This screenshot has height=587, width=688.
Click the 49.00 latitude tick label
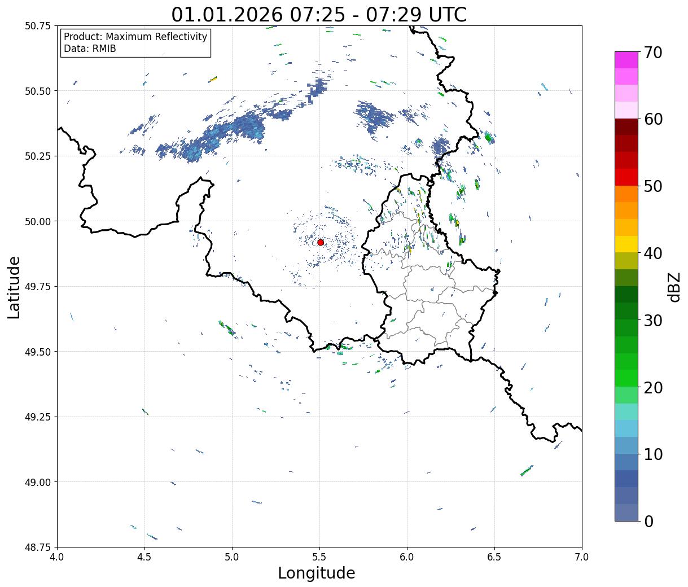point(38,482)
